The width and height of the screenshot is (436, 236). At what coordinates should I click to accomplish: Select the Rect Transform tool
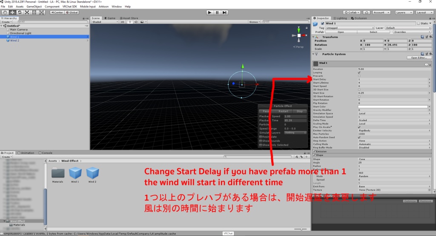tap(34, 12)
